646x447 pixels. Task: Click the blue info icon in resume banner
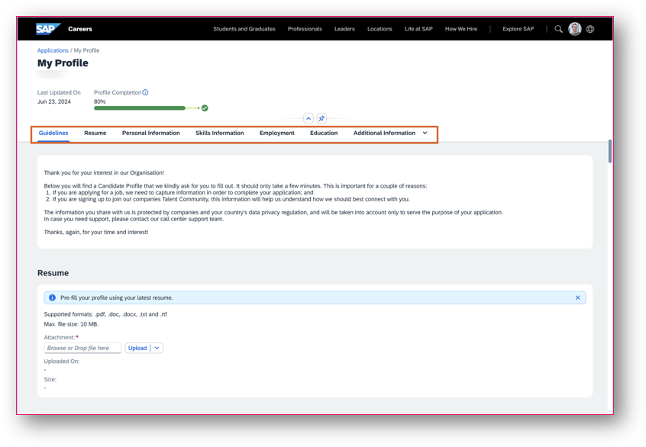click(x=53, y=297)
